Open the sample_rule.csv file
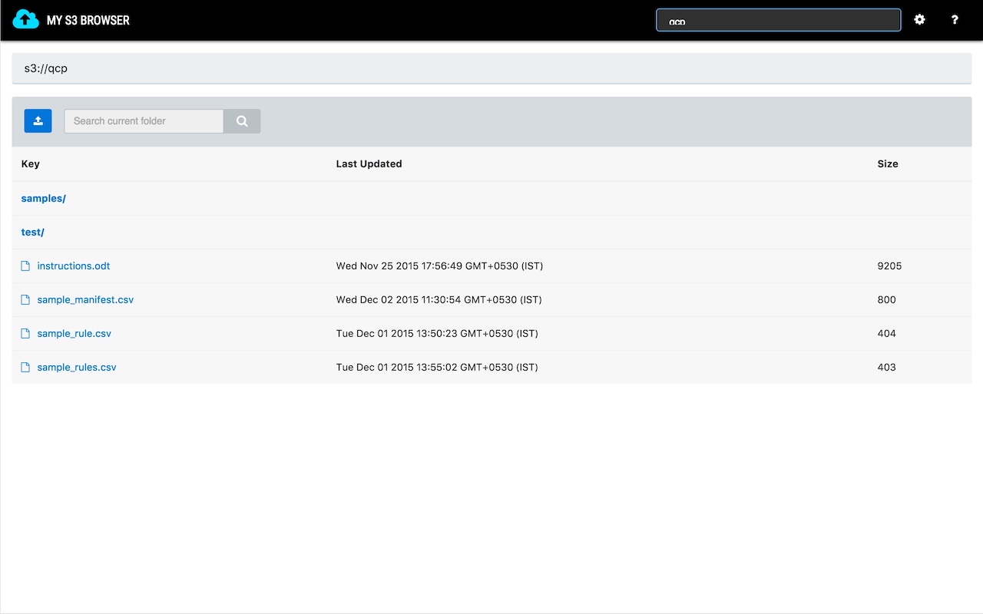 [74, 333]
